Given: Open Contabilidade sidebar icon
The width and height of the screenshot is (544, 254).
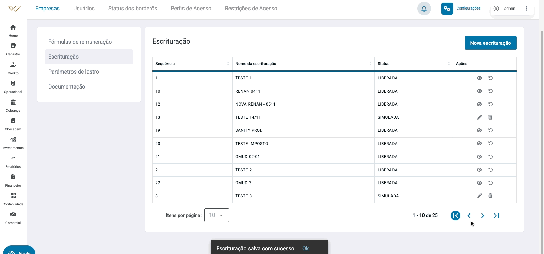Looking at the screenshot, I should pyautogui.click(x=13, y=196).
